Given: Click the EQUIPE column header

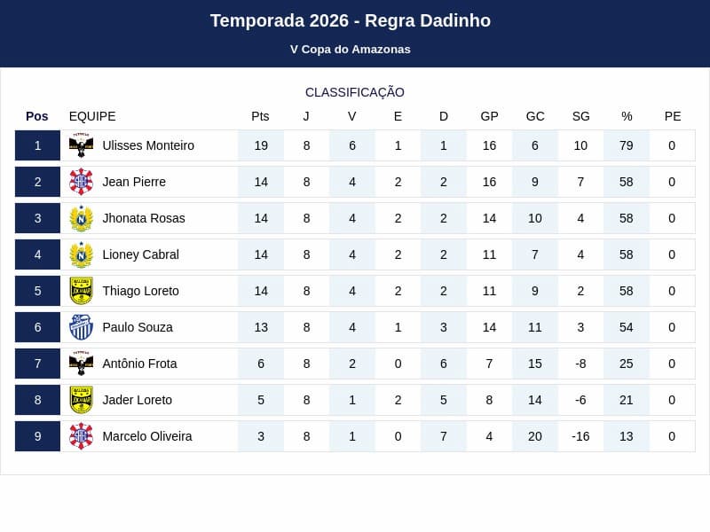Looking at the screenshot, I should tap(92, 116).
